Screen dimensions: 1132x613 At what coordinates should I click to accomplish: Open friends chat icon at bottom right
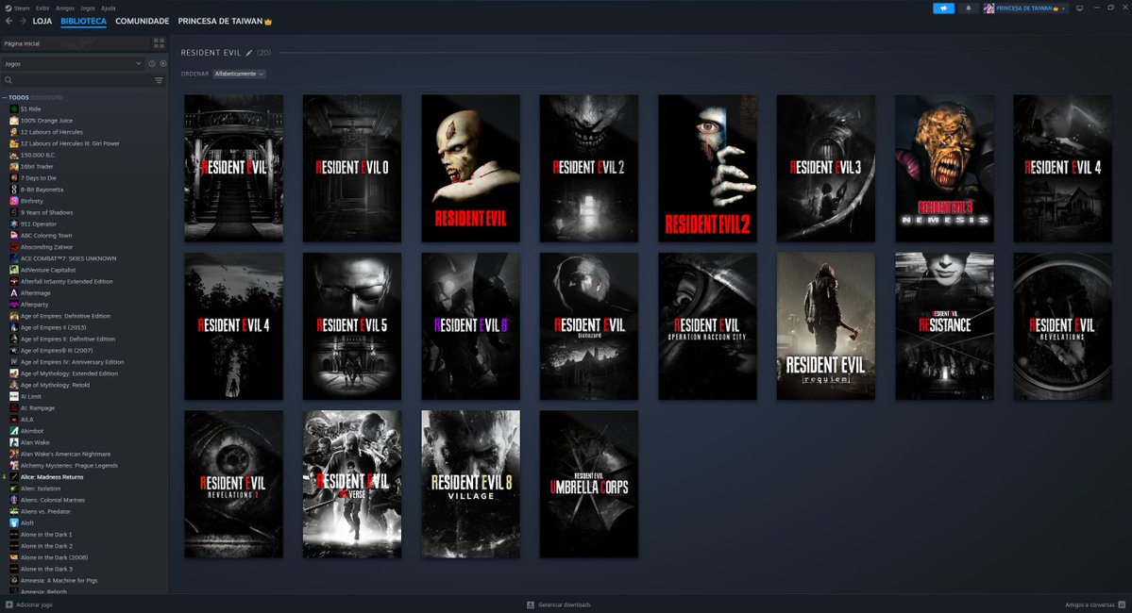tap(1122, 605)
